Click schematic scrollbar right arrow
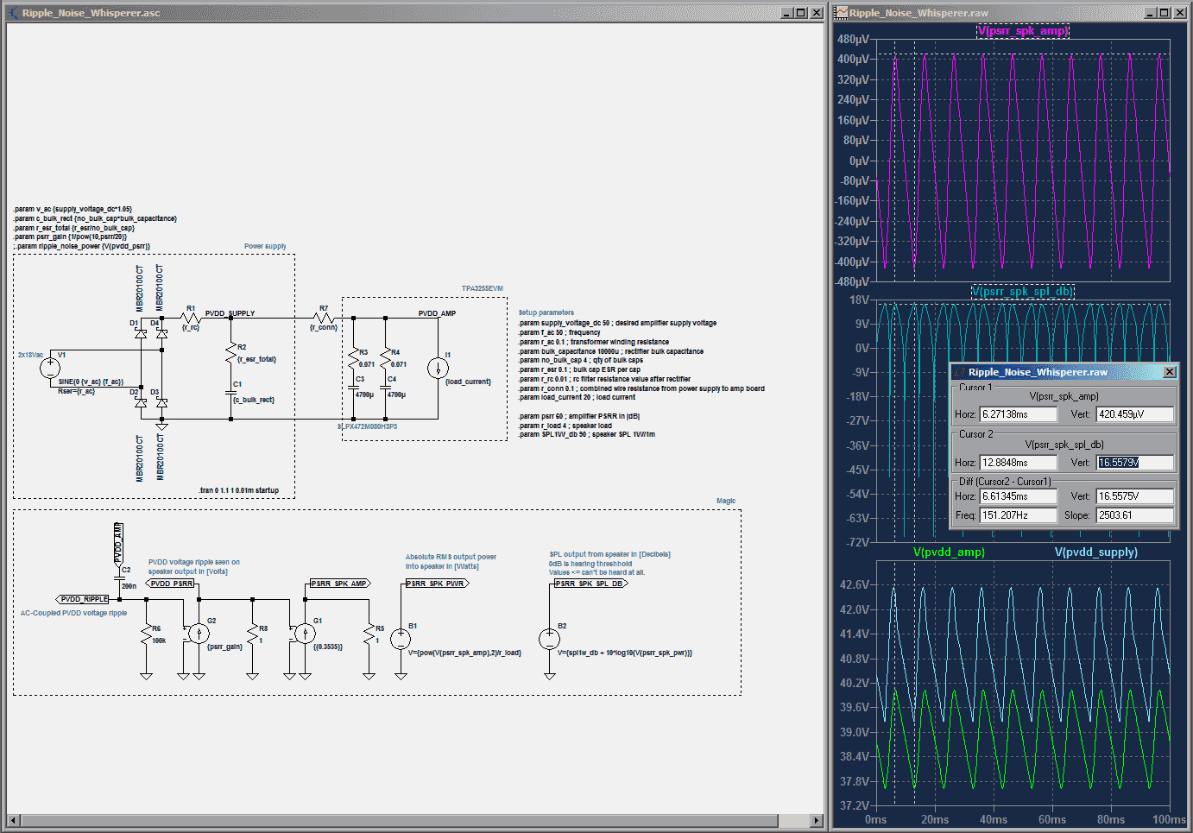The height and width of the screenshot is (833, 1193). click(x=817, y=820)
